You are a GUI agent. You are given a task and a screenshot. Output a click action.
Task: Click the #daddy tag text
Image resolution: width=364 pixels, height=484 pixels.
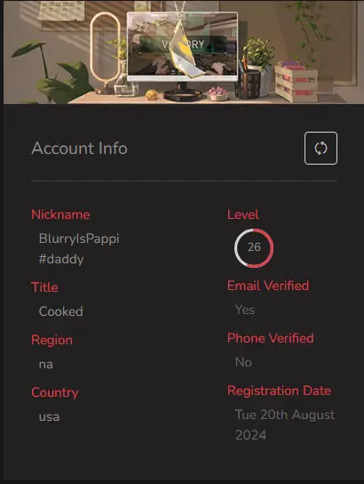click(61, 259)
